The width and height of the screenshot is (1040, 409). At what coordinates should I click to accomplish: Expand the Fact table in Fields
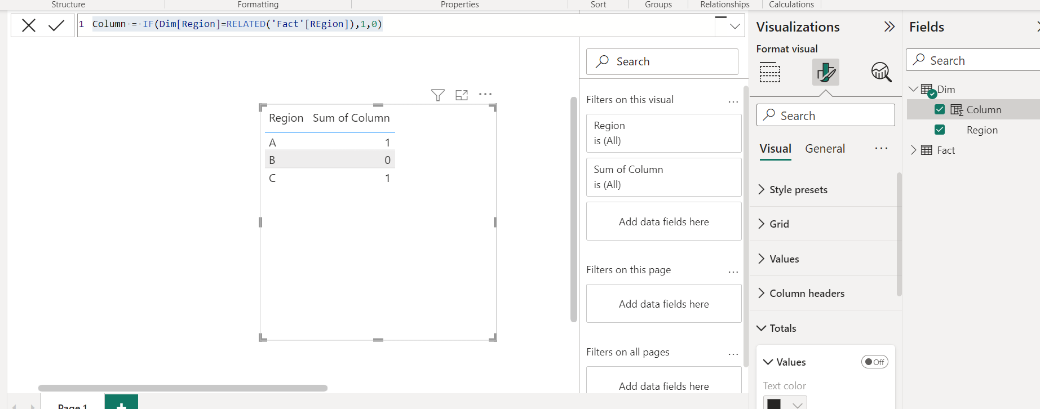pos(914,150)
